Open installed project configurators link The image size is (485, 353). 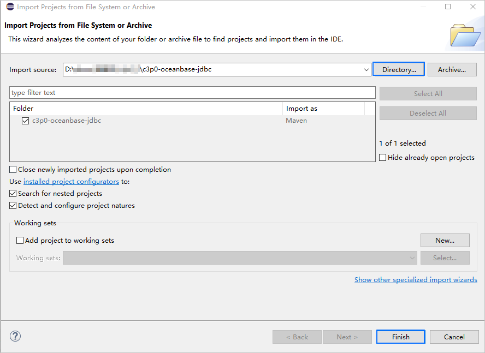71,182
